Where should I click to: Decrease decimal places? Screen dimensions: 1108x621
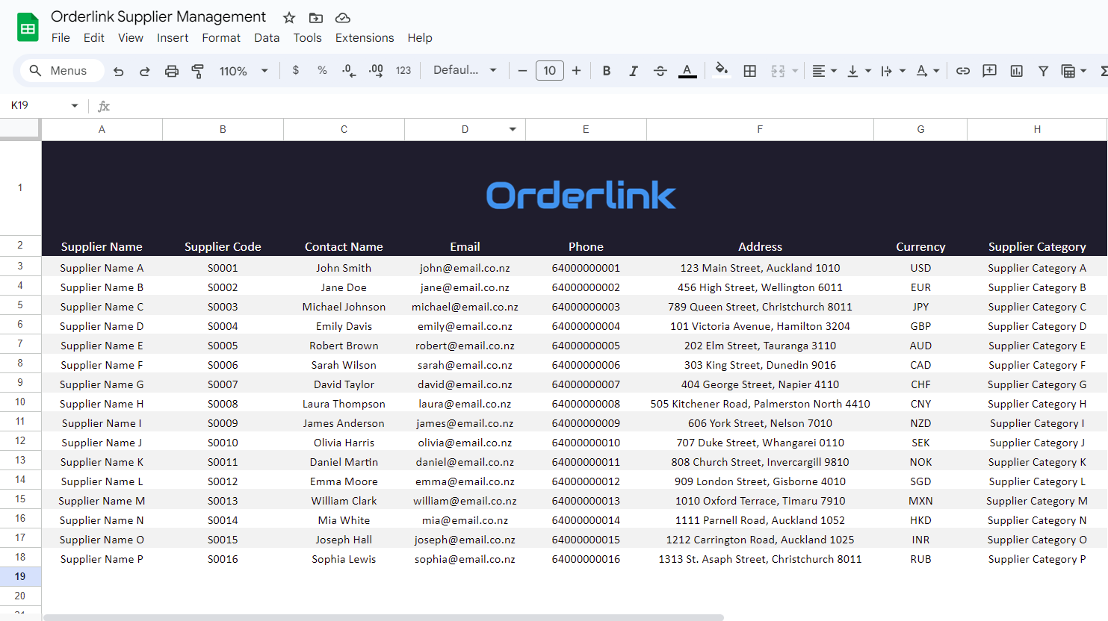pos(349,70)
